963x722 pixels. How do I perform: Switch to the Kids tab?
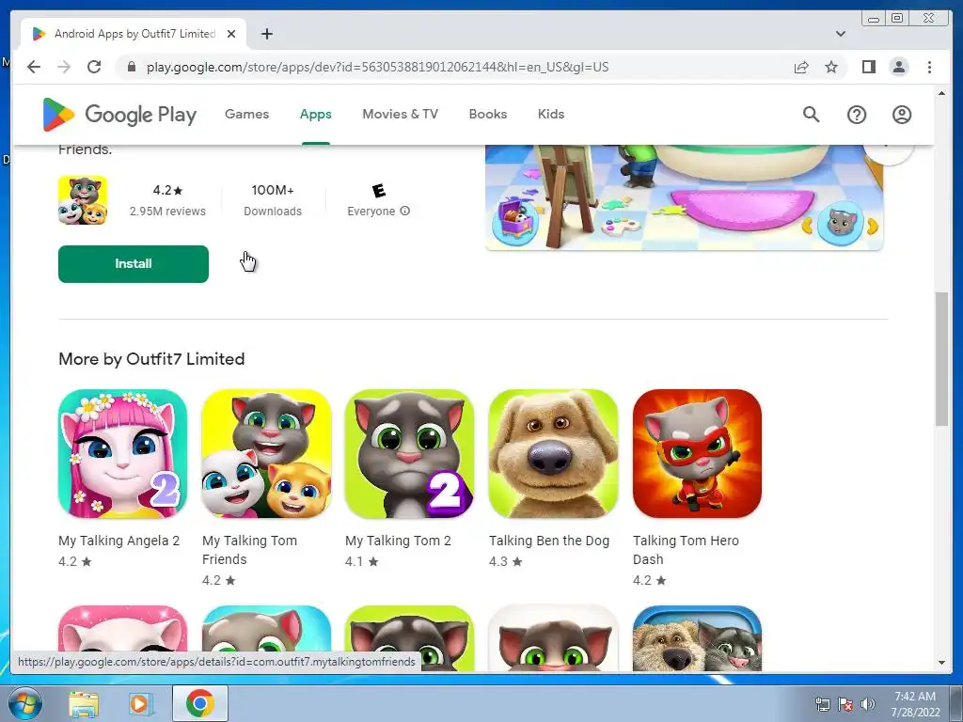pyautogui.click(x=551, y=114)
